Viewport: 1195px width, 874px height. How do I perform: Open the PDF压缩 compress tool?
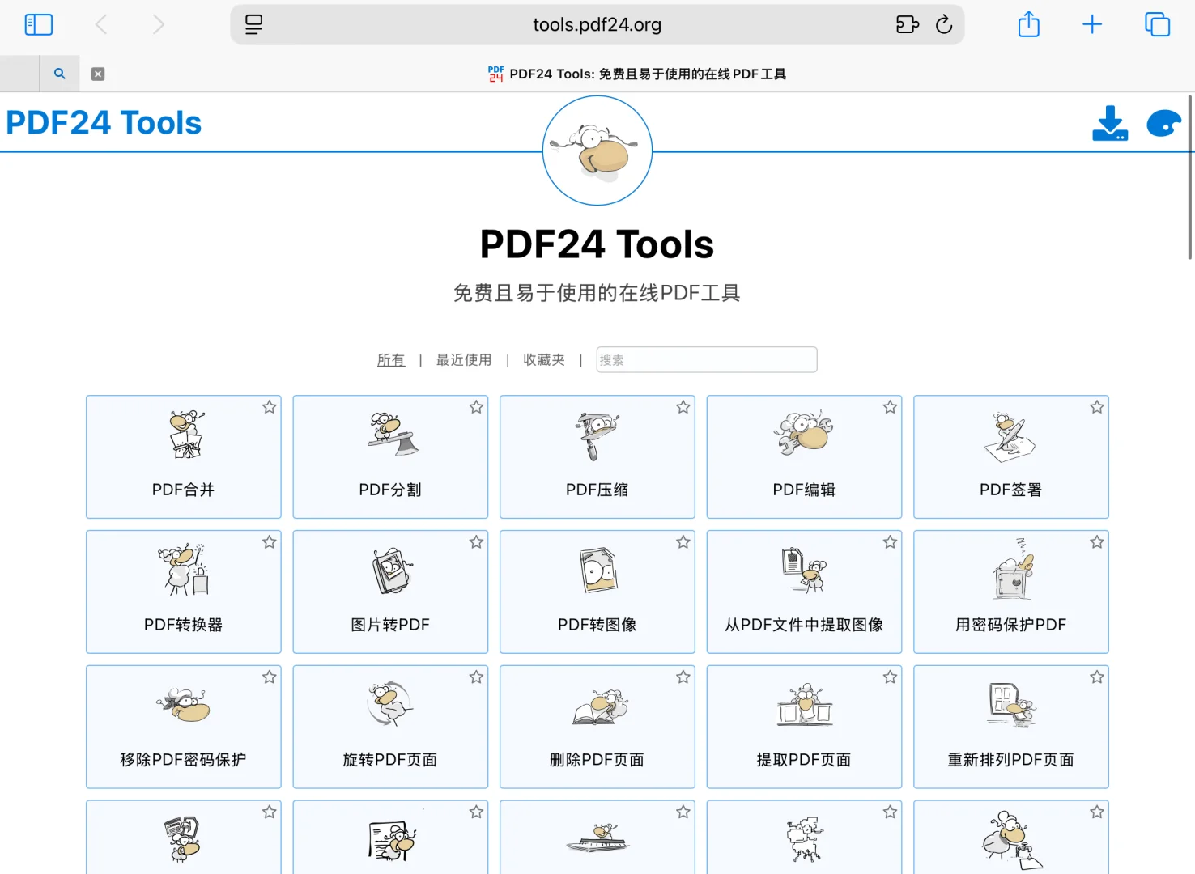pos(597,456)
